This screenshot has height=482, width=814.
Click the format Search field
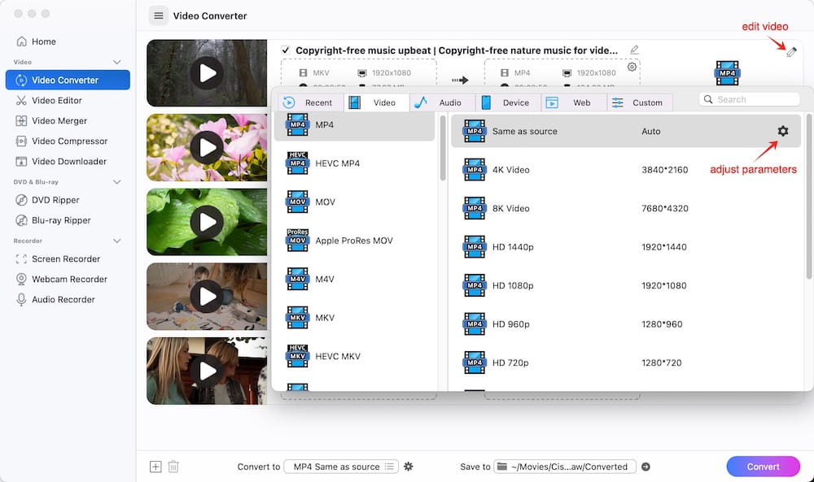click(x=750, y=99)
